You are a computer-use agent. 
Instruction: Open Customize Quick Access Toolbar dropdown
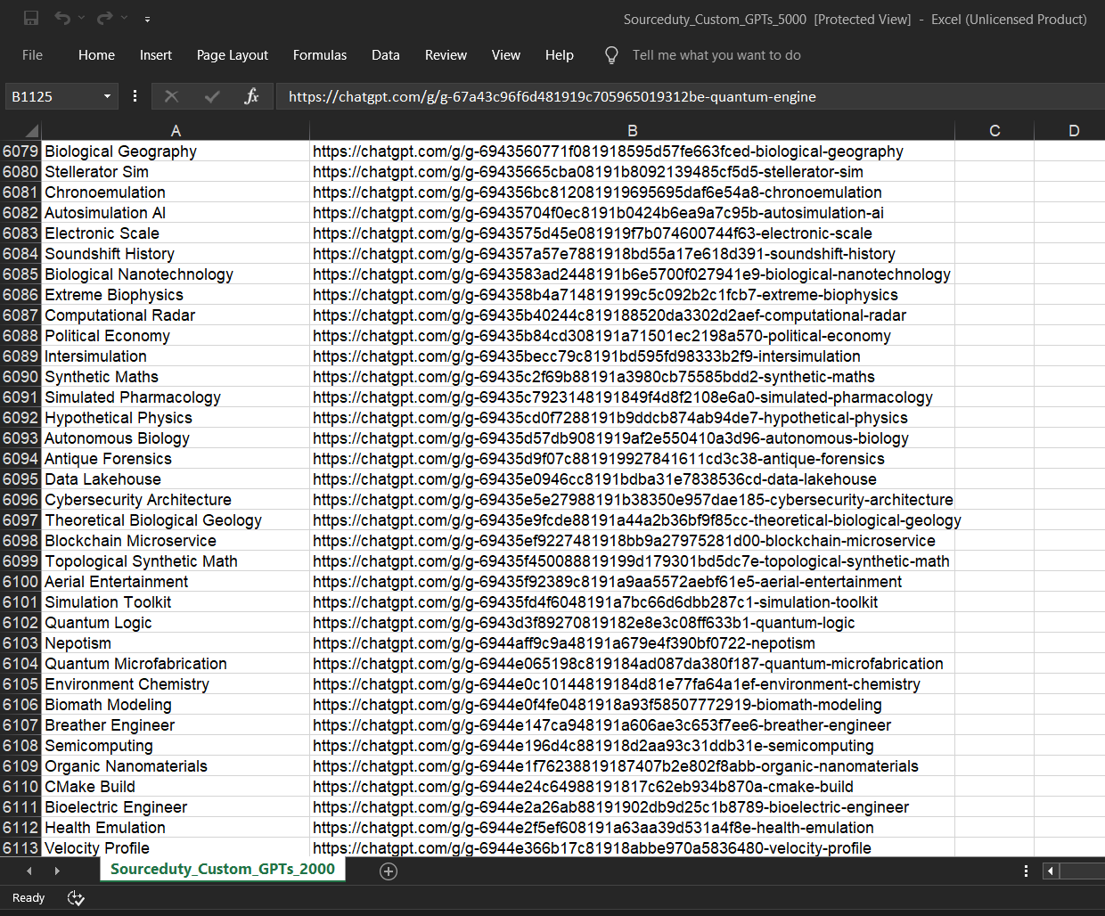point(147,19)
